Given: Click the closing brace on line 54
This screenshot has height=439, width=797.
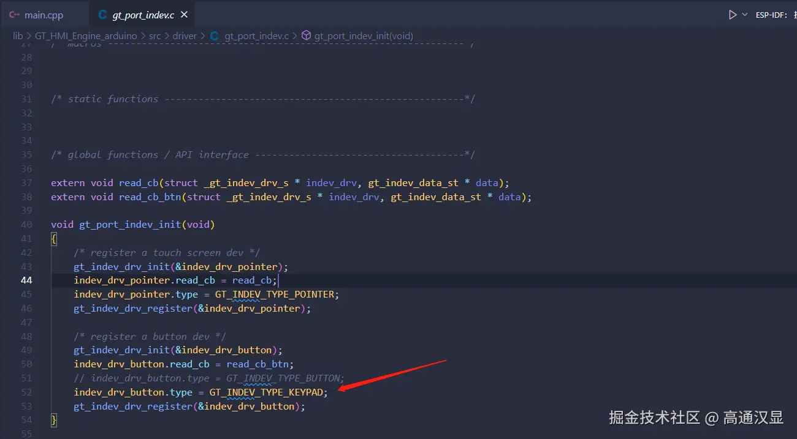Looking at the screenshot, I should coord(54,420).
